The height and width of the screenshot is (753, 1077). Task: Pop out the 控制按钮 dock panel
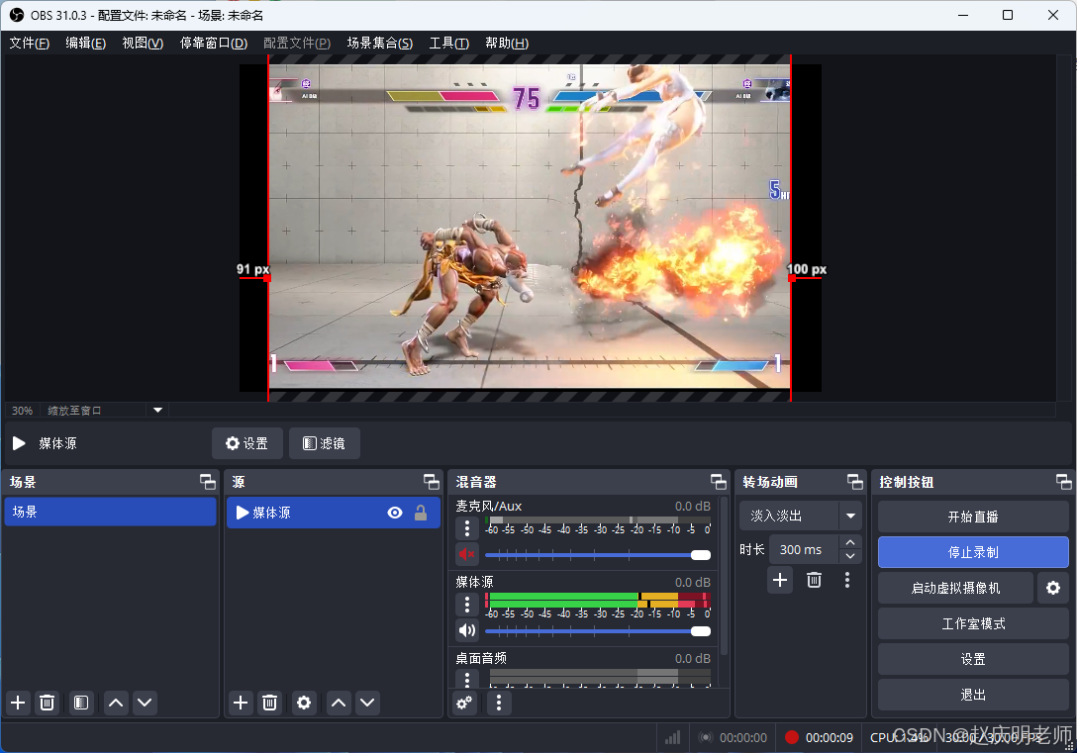click(x=1064, y=482)
